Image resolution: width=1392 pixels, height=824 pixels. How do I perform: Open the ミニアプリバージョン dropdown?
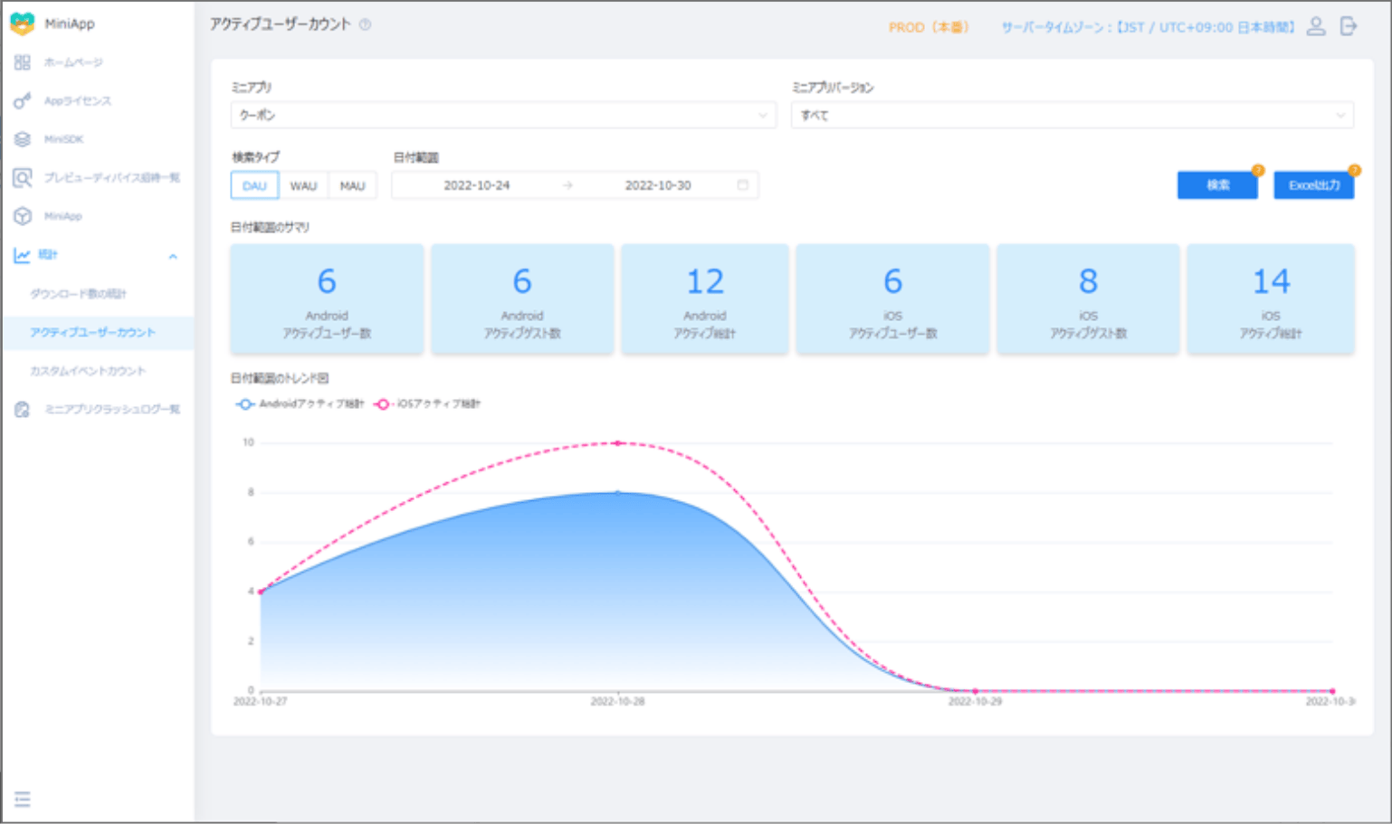pos(1072,115)
